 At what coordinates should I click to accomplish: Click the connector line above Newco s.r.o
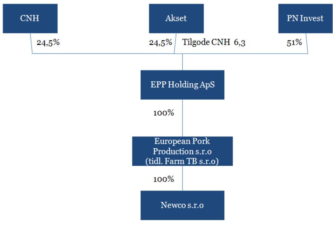point(182,178)
